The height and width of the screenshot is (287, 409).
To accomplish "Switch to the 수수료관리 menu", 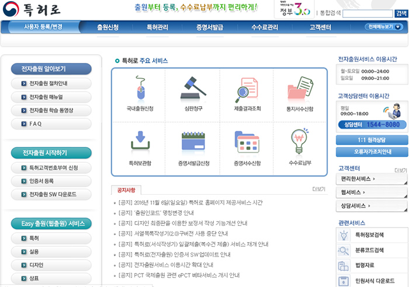I will pyautogui.click(x=265, y=27).
